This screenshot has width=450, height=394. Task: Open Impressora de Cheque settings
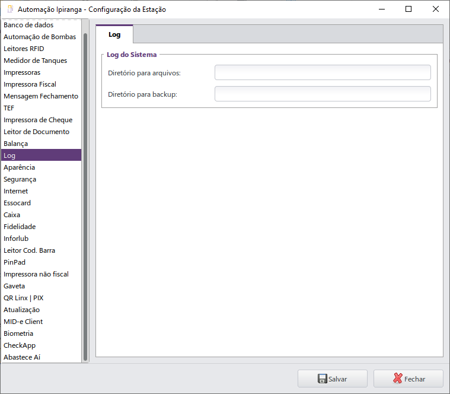click(42, 120)
